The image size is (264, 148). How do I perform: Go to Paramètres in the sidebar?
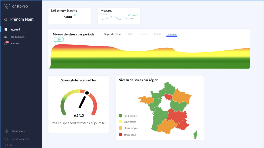pos(18,131)
